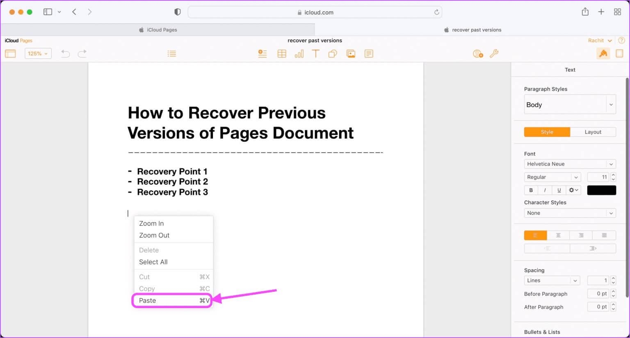This screenshot has width=630, height=338.
Task: Insert a chart from the toolbar
Action: (x=299, y=54)
